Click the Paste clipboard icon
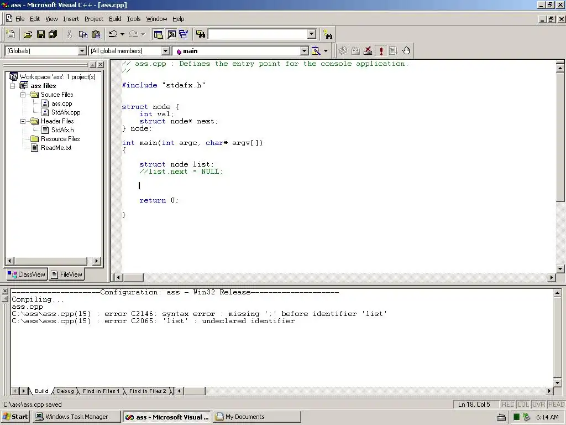The width and height of the screenshot is (566, 425). (96, 34)
